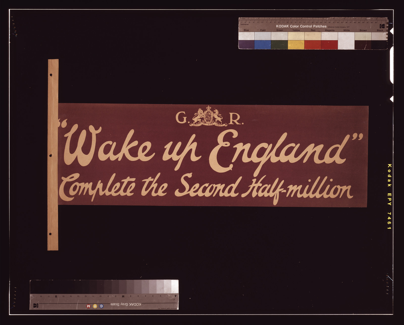Viewport: 404px width, 325px height.
Task: Click the yellow Y circle on gray scale
Action: [95, 306]
